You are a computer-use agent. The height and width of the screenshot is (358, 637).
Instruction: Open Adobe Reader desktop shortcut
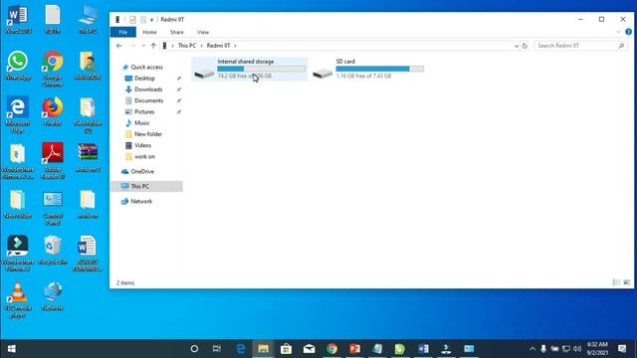[x=53, y=161]
